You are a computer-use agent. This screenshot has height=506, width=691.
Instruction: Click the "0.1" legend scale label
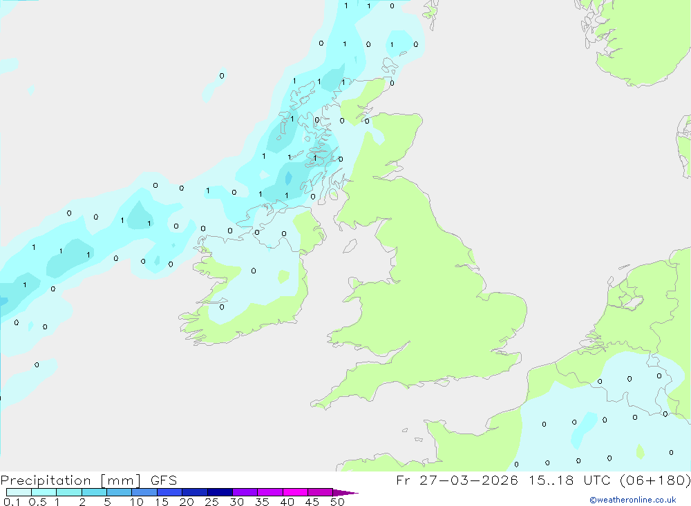12,502
